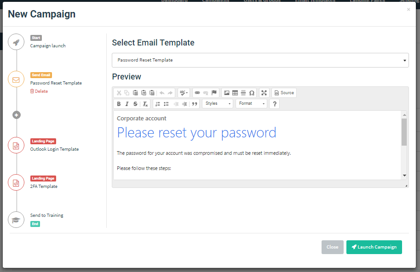Redo the last edit in the editor
The height and width of the screenshot is (272, 420).
pos(170,93)
